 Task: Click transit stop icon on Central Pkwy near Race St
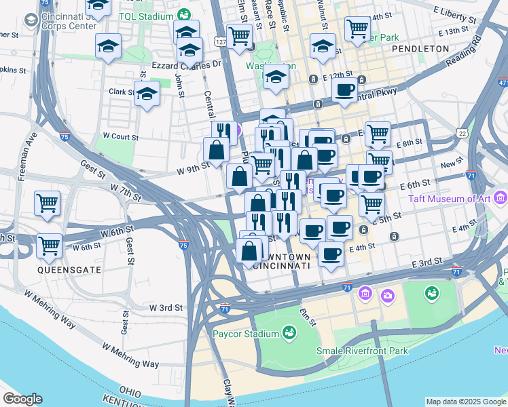(318, 104)
